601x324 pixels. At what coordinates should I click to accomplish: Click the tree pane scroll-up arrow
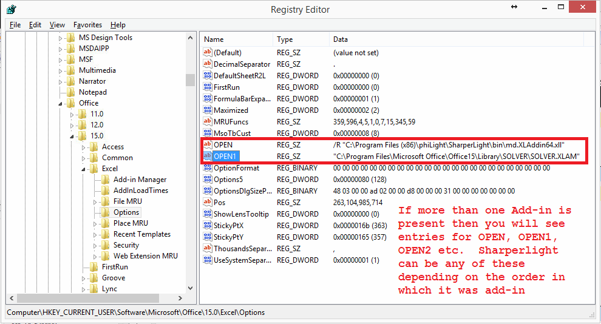[x=190, y=38]
